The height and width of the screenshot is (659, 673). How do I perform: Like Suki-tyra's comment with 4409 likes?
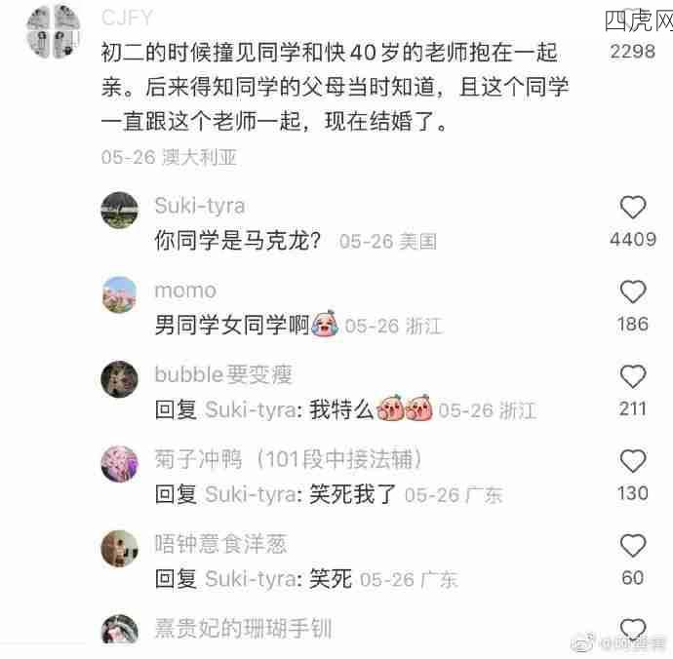tap(633, 208)
